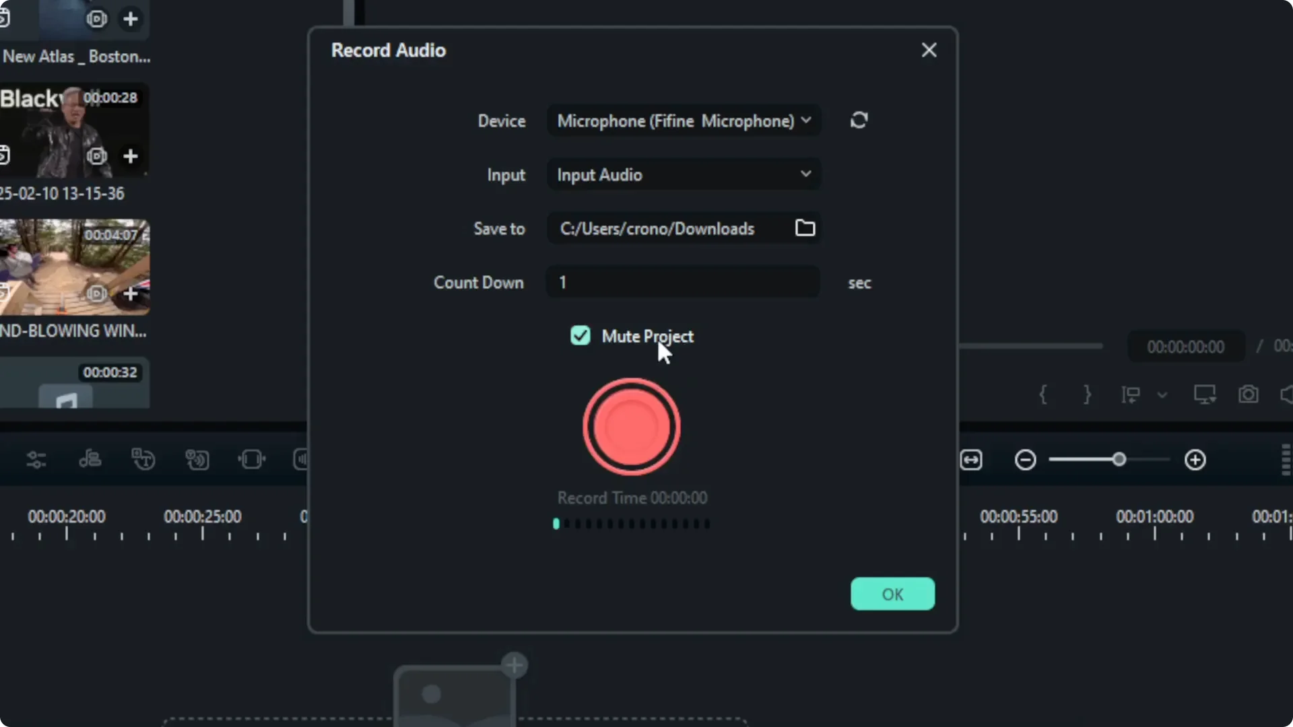Viewport: 1293px width, 727px height.
Task: Select the Text-to-Speech tool
Action: [197, 460]
